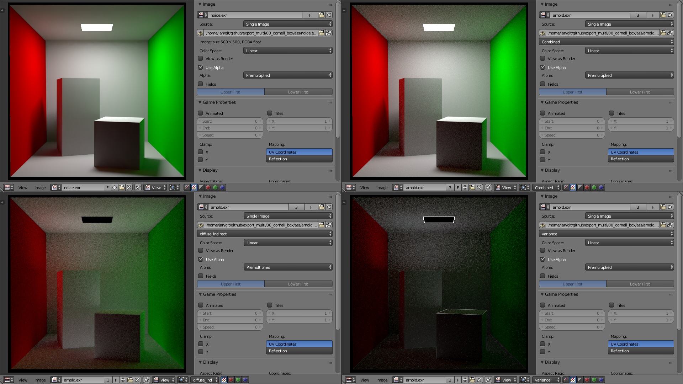Image resolution: width=683 pixels, height=384 pixels.
Task: Enable View as Render for noice.exr
Action: tap(201, 59)
